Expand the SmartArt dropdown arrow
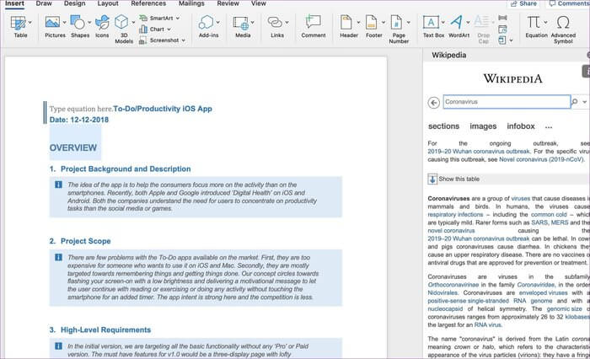Viewport: 590px width, 359px height. (x=178, y=18)
